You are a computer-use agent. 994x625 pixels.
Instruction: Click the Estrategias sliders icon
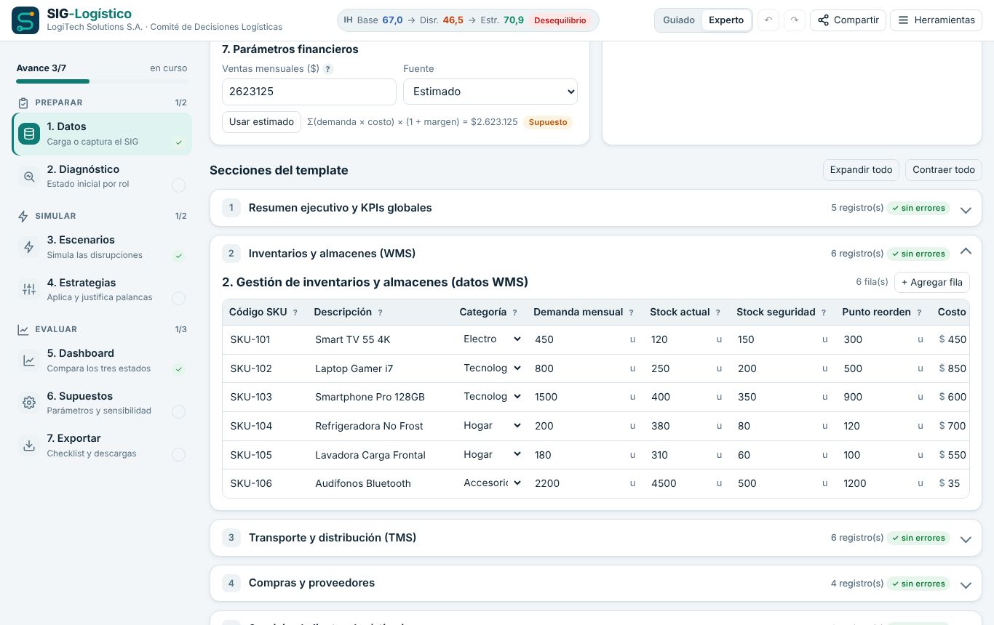tap(29, 290)
